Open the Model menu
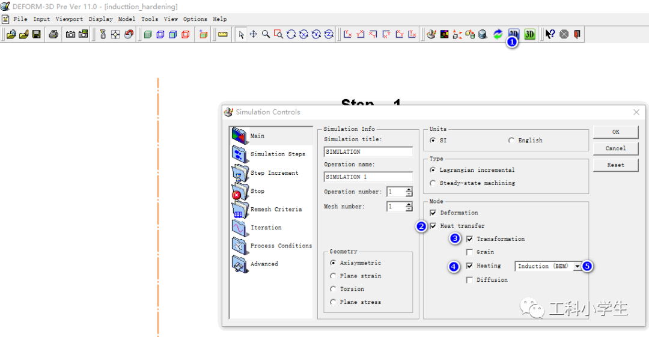 click(x=127, y=19)
